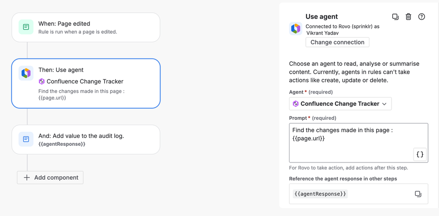Delete the Use agent component
This screenshot has width=439, height=216.
pos(408,17)
